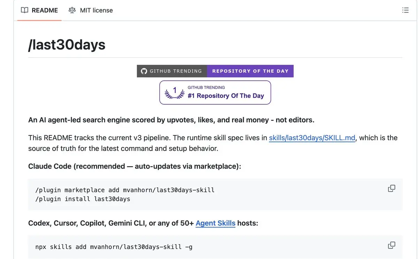Screen dimensions: 418x259
Task: Click 'Claude Code (recommended' bold line
Action: click(x=135, y=166)
